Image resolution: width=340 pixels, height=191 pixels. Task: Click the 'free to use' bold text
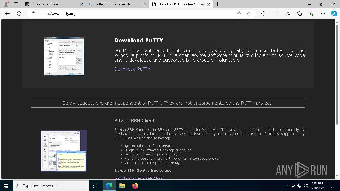pyautogui.click(x=161, y=170)
